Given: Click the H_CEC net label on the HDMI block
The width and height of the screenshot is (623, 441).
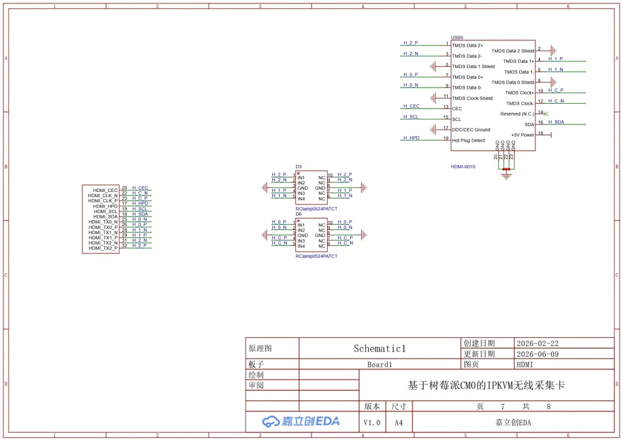Looking at the screenshot, I should (140, 188).
